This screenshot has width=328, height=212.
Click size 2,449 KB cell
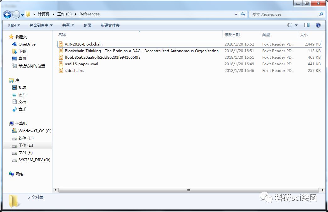click(313, 44)
